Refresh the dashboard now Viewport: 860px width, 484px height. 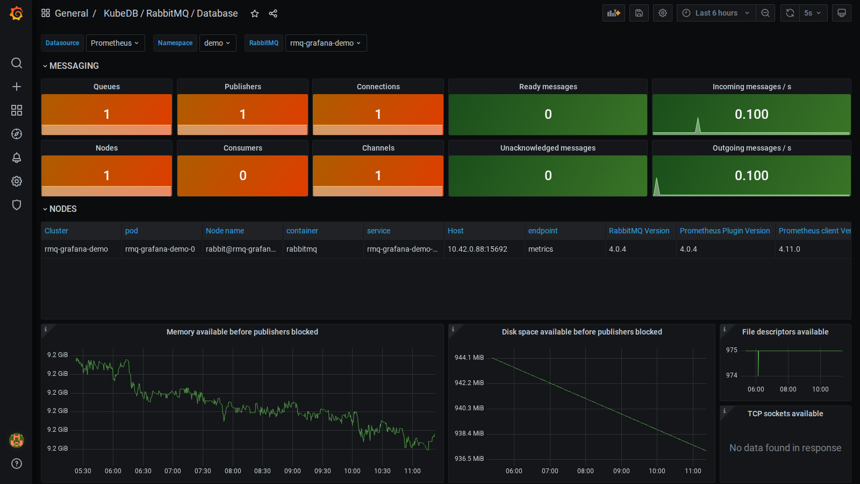coord(790,13)
